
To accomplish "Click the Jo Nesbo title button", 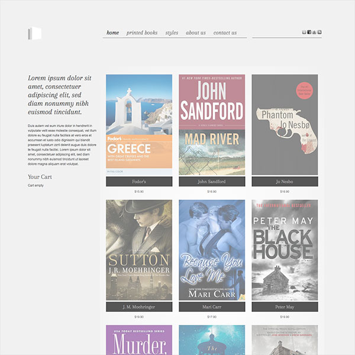I will pos(285,182).
